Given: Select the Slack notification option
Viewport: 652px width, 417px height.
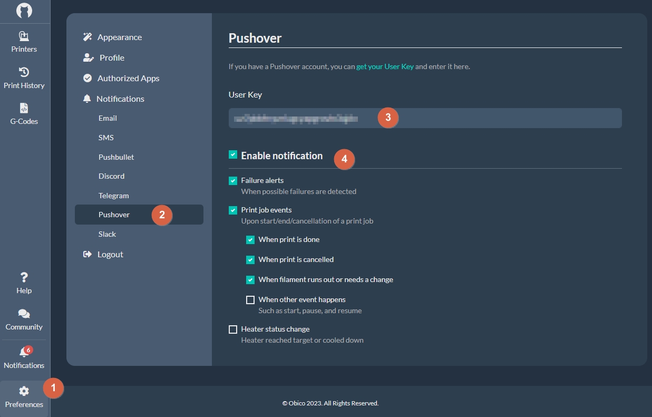Looking at the screenshot, I should click(107, 234).
